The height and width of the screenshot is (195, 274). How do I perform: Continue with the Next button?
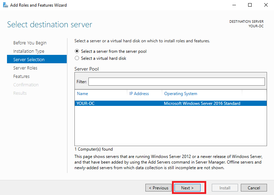click(187, 188)
